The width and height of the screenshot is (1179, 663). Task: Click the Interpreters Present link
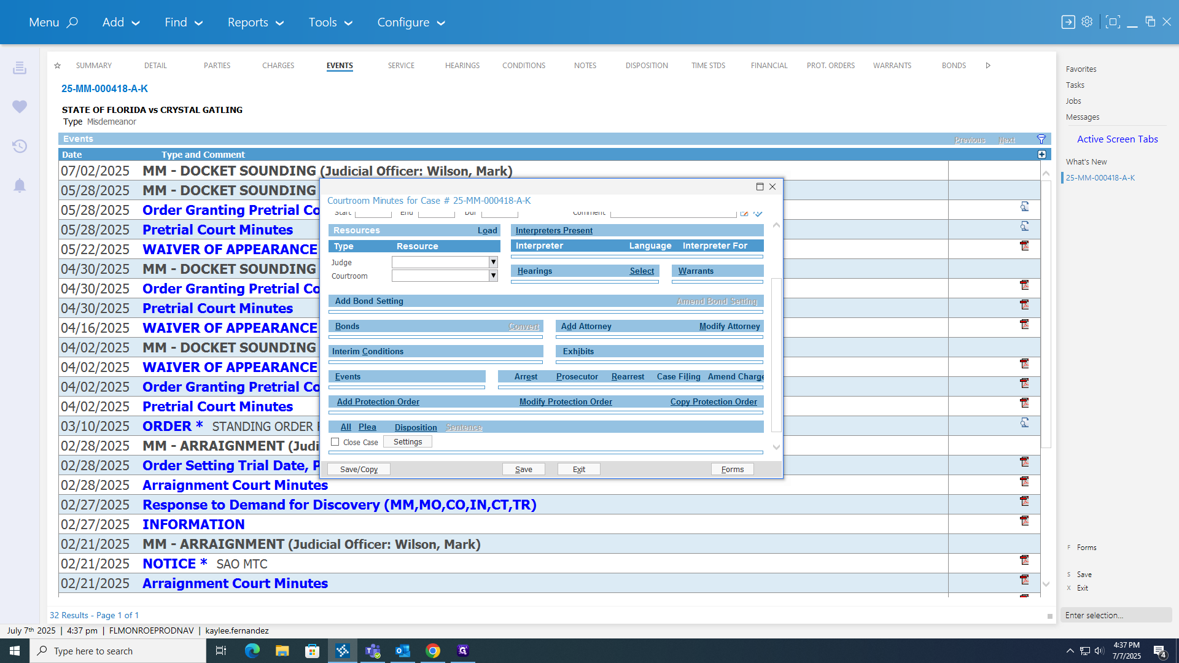(554, 230)
